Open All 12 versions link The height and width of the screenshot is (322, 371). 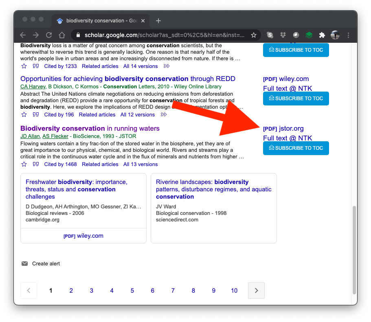[x=138, y=115]
